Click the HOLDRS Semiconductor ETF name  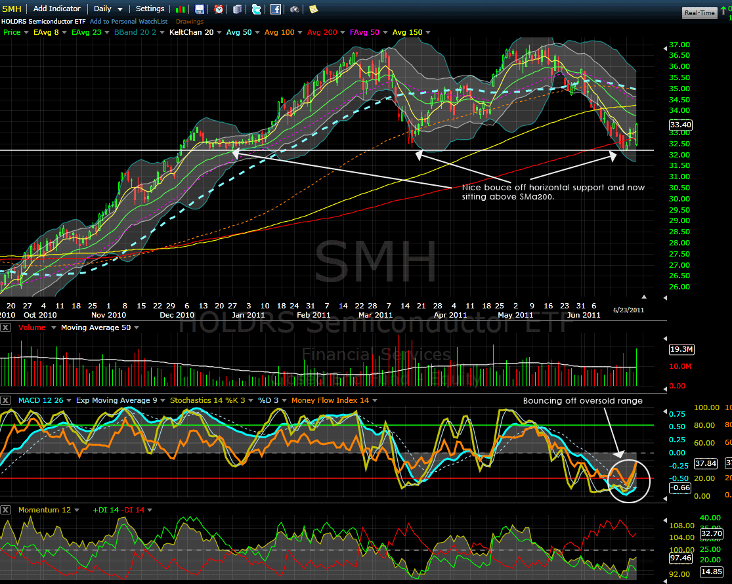(43, 22)
